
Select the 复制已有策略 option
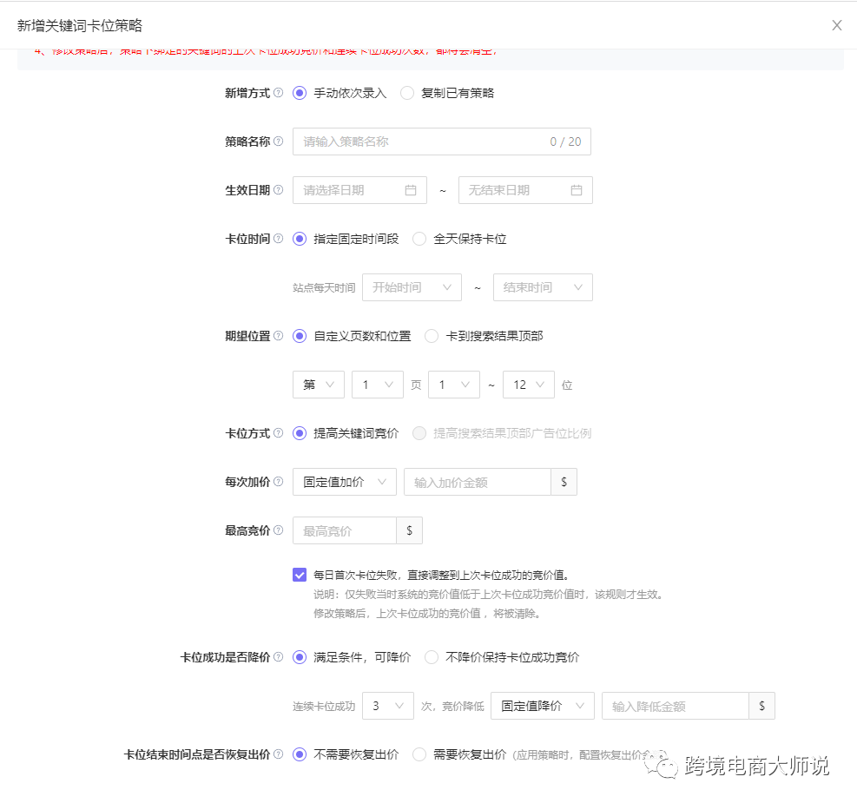406,92
